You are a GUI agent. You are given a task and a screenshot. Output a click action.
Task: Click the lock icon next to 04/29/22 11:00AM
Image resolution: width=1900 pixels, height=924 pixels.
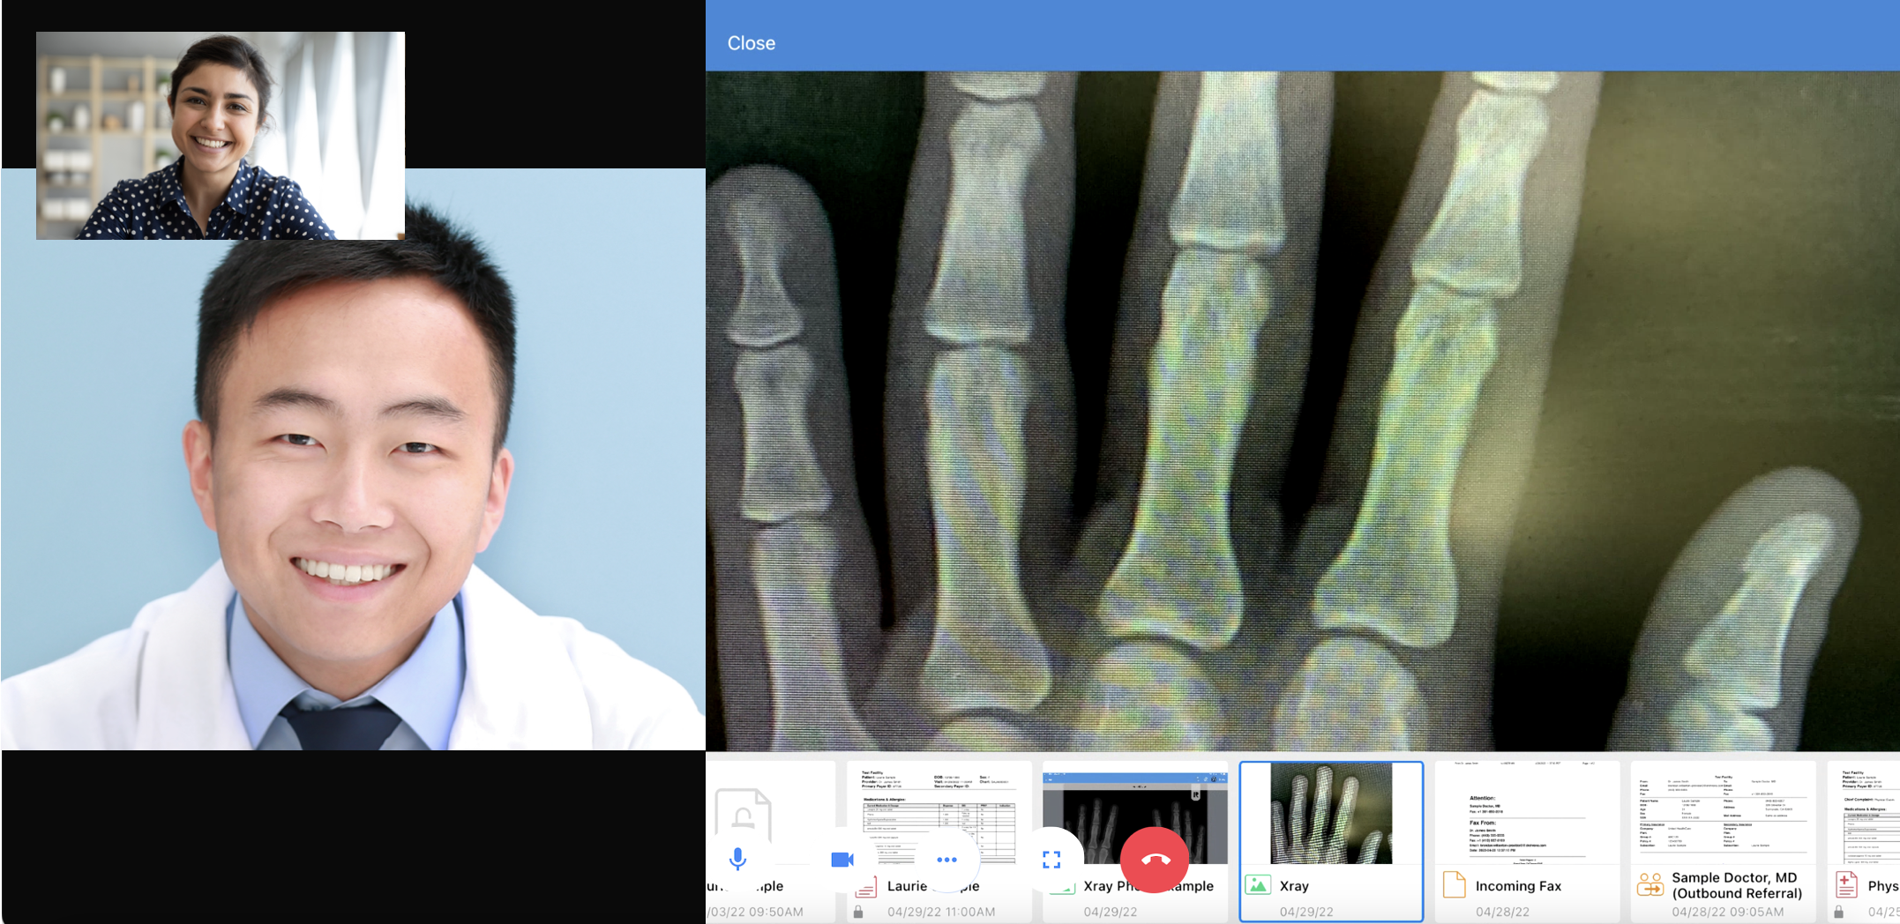858,912
